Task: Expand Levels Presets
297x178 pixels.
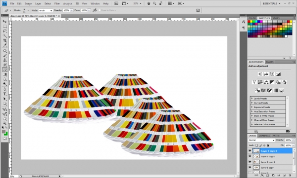Action: tap(252, 98)
